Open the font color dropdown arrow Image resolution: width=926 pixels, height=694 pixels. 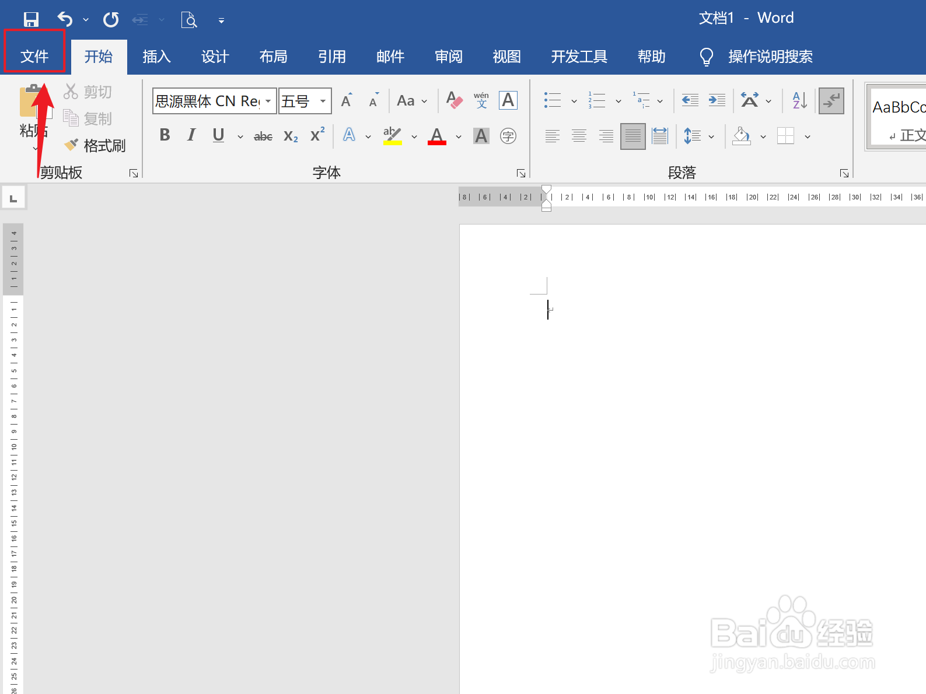click(x=459, y=137)
